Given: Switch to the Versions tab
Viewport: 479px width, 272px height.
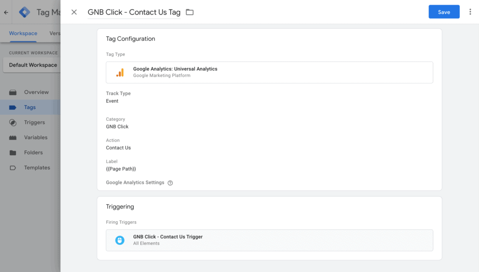Looking at the screenshot, I should [x=55, y=34].
